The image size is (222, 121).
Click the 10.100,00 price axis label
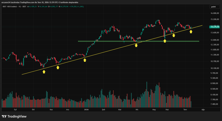point(215,68)
